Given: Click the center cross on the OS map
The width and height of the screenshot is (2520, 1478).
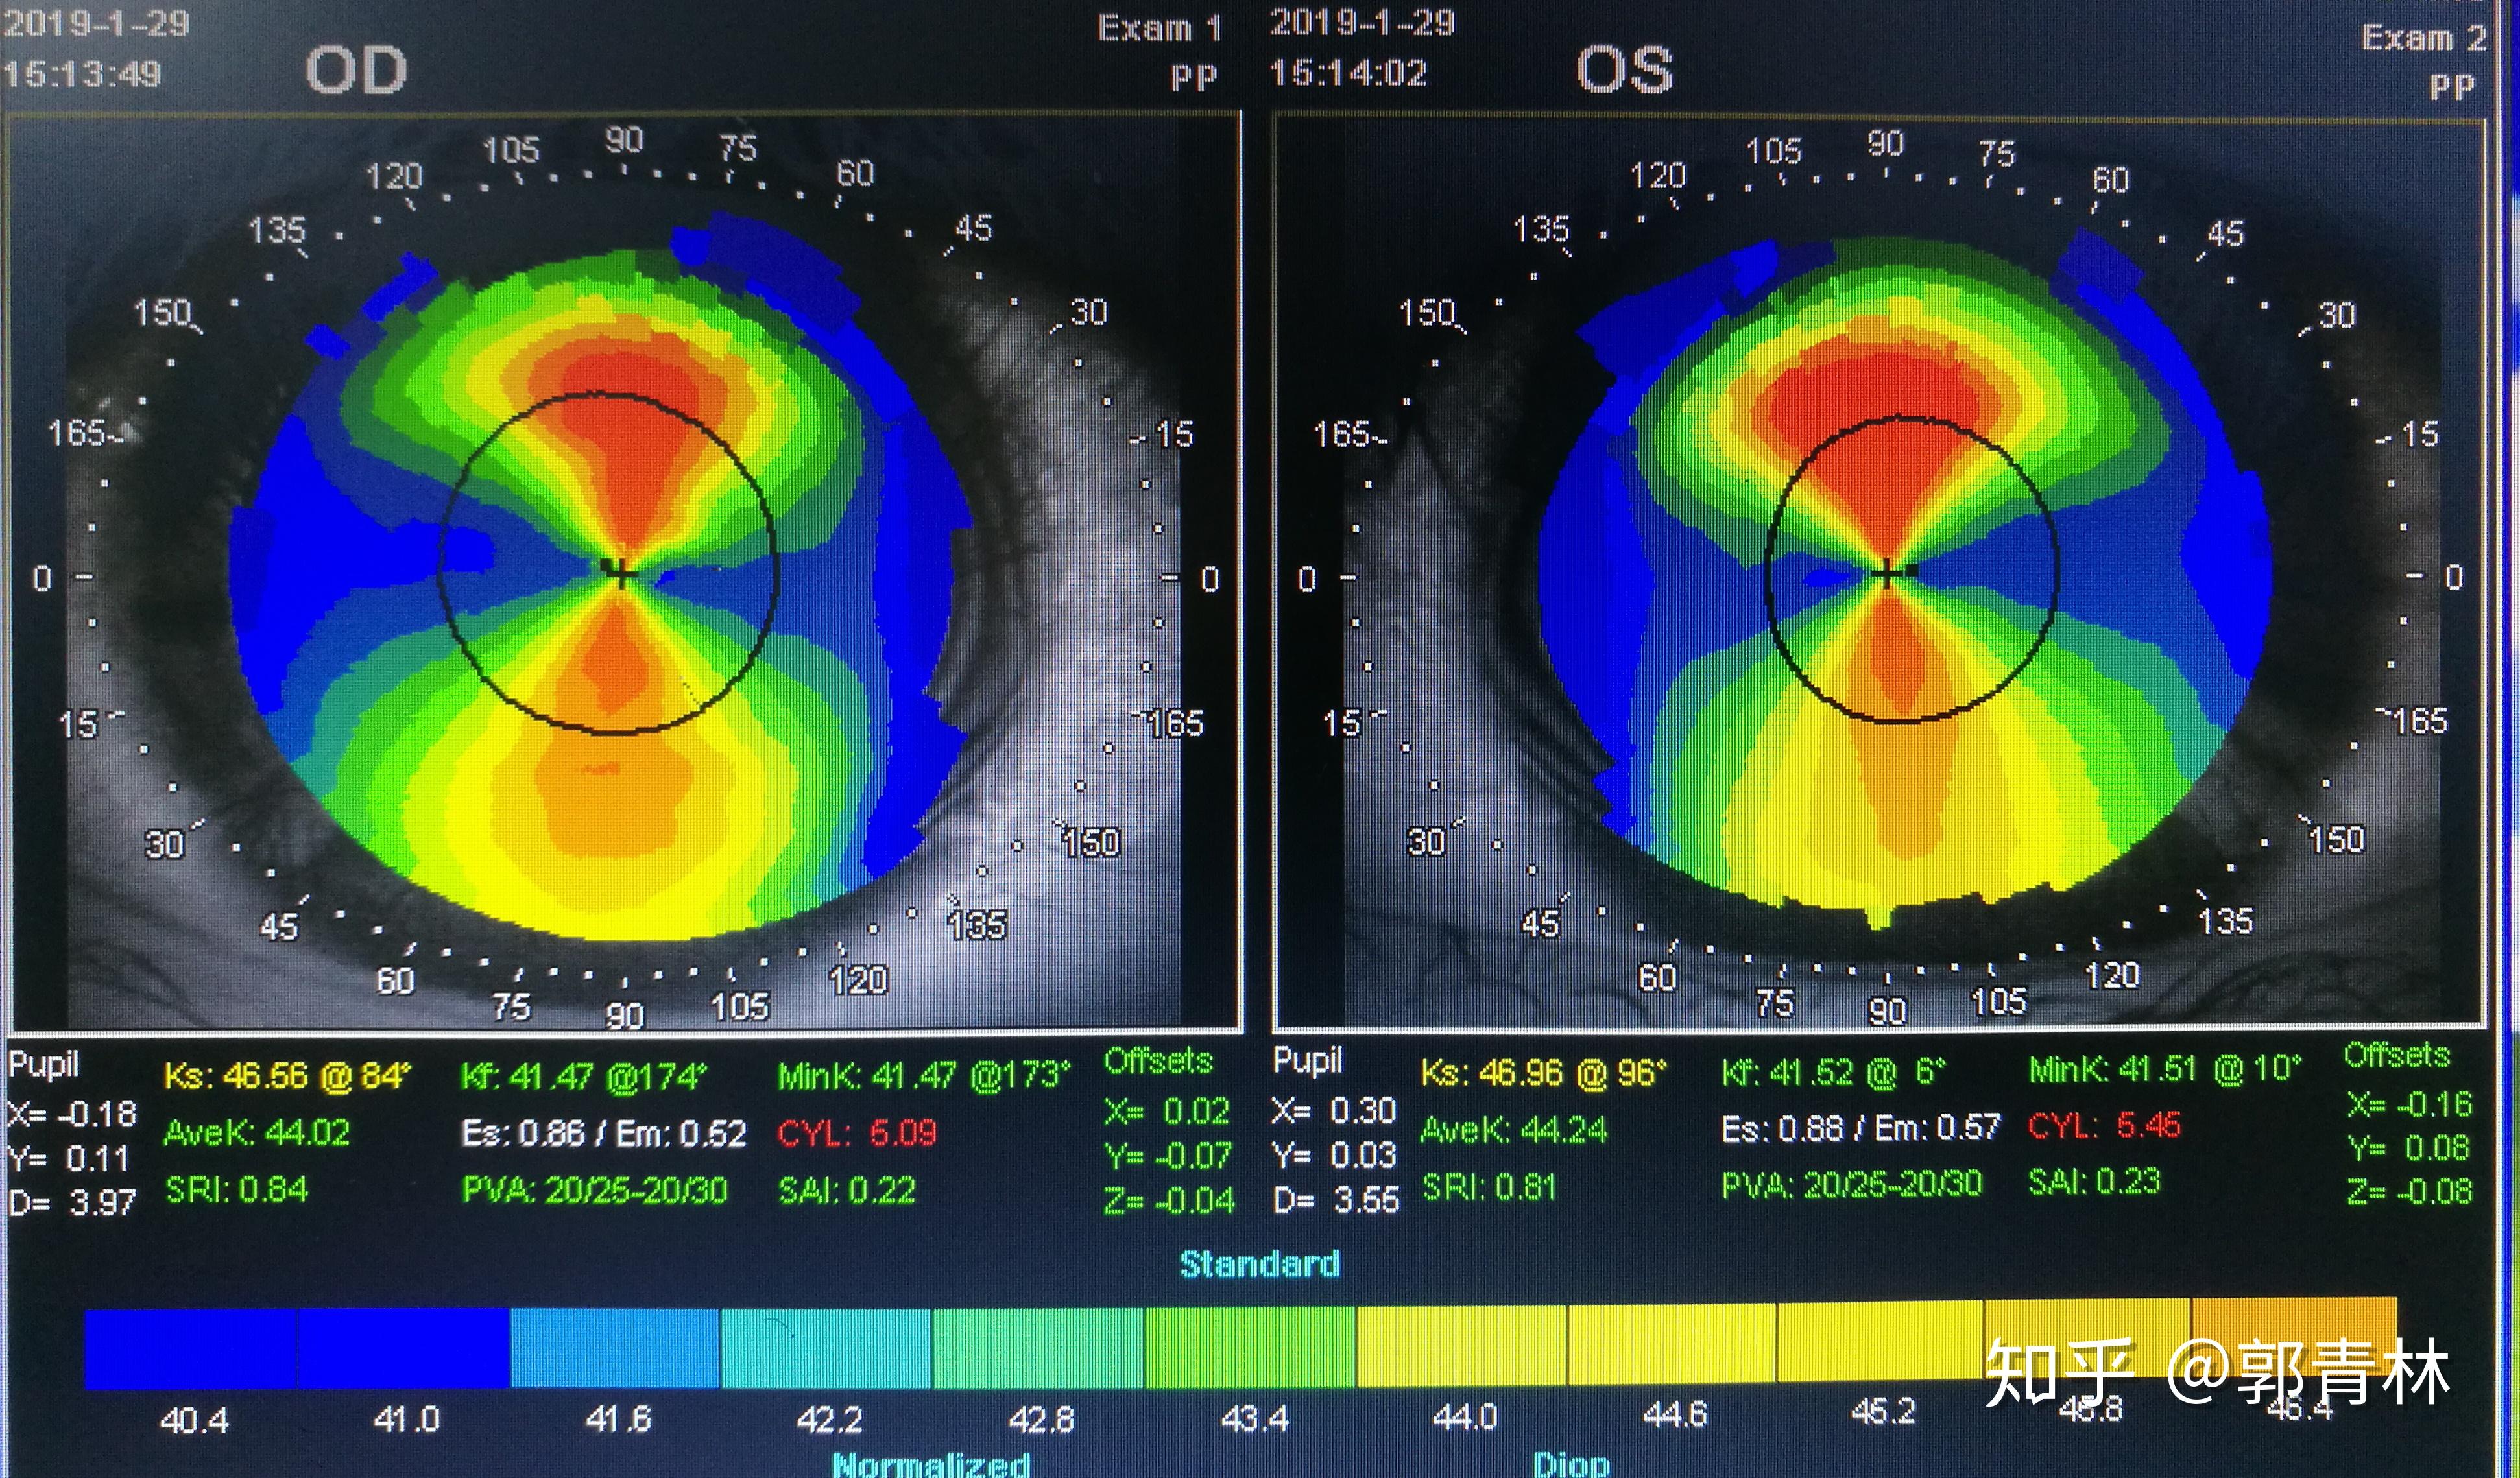Looking at the screenshot, I should pos(1888,572).
